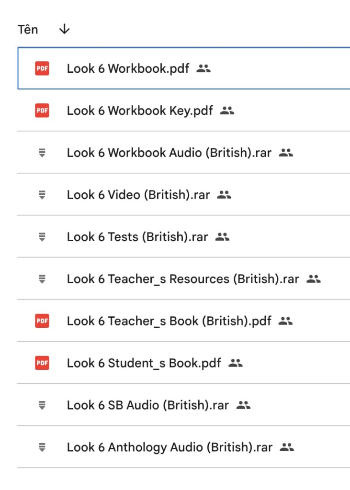This screenshot has width=350, height=490.
Task: Click the PDF icon for Look 6 Teacher_s Book (British).pdf
Action: tap(43, 321)
